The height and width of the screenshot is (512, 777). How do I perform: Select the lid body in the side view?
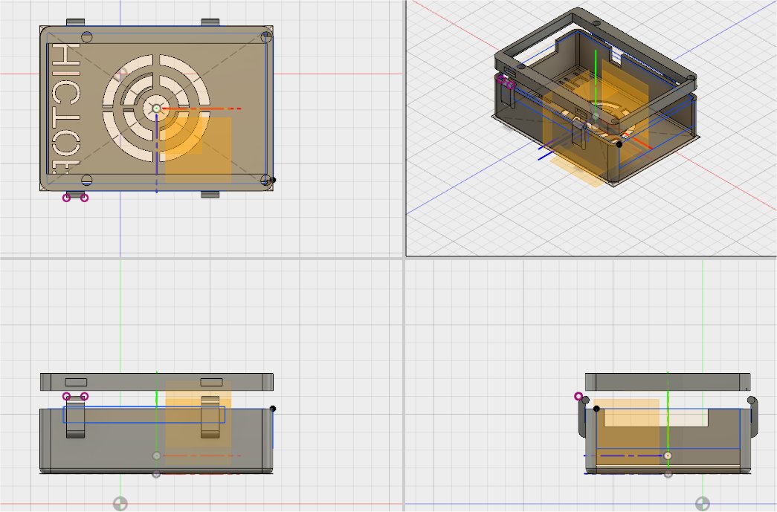(667, 381)
